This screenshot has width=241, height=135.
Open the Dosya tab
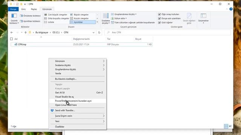(x=13, y=9)
